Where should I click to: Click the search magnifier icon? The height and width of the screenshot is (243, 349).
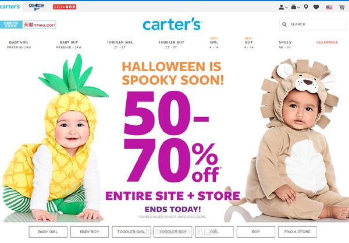point(284,24)
